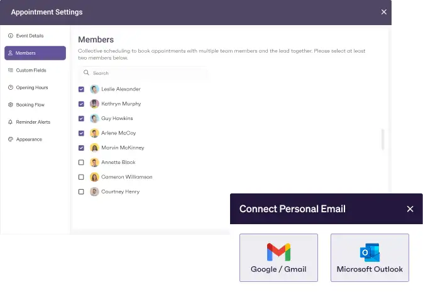This screenshot has height=292, width=423.
Task: Check the Annette Black checkbox
Action: coord(81,162)
